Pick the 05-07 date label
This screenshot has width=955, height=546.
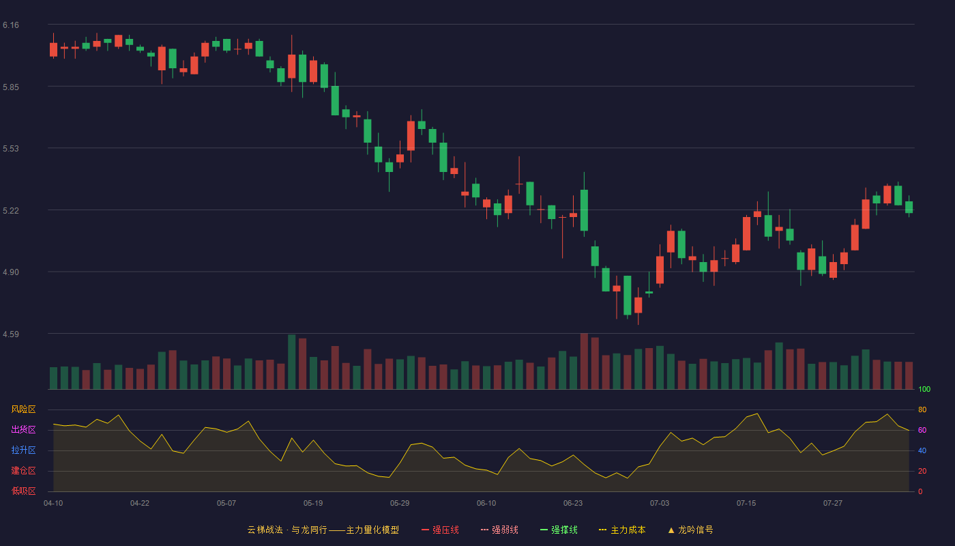[x=226, y=503]
